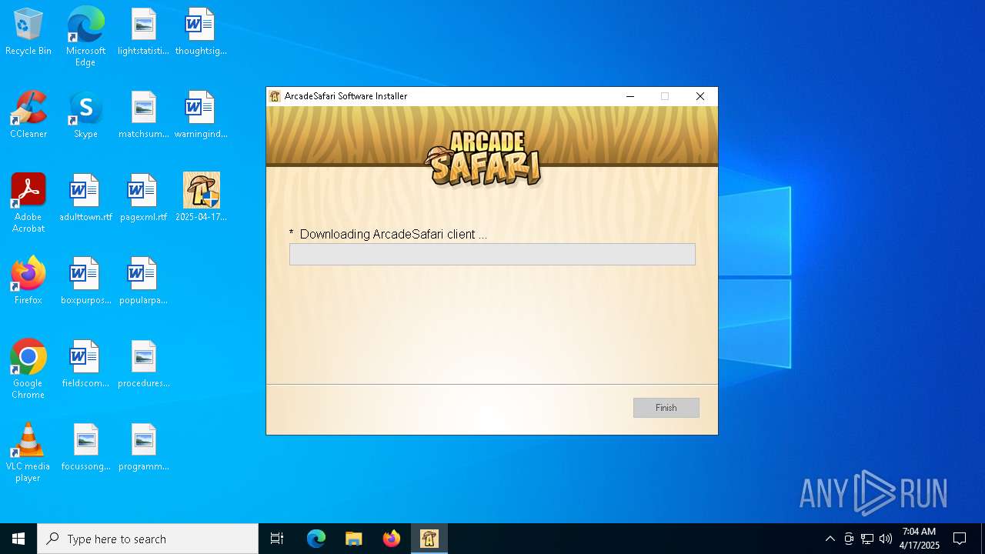Screen dimensions: 985x554
Task: Open the Windows Start menu
Action: 18,539
